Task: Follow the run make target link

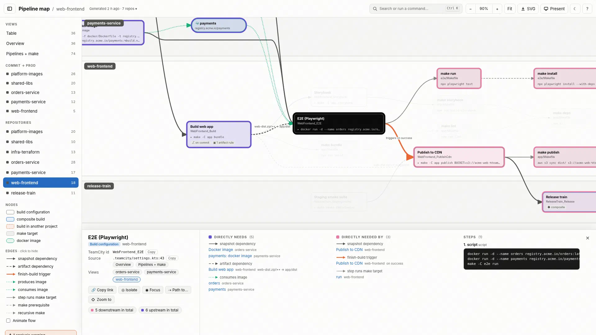Action: click(x=339, y=277)
